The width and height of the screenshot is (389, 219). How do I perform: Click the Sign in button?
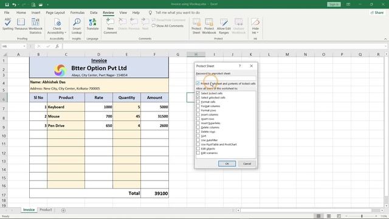(334, 4)
